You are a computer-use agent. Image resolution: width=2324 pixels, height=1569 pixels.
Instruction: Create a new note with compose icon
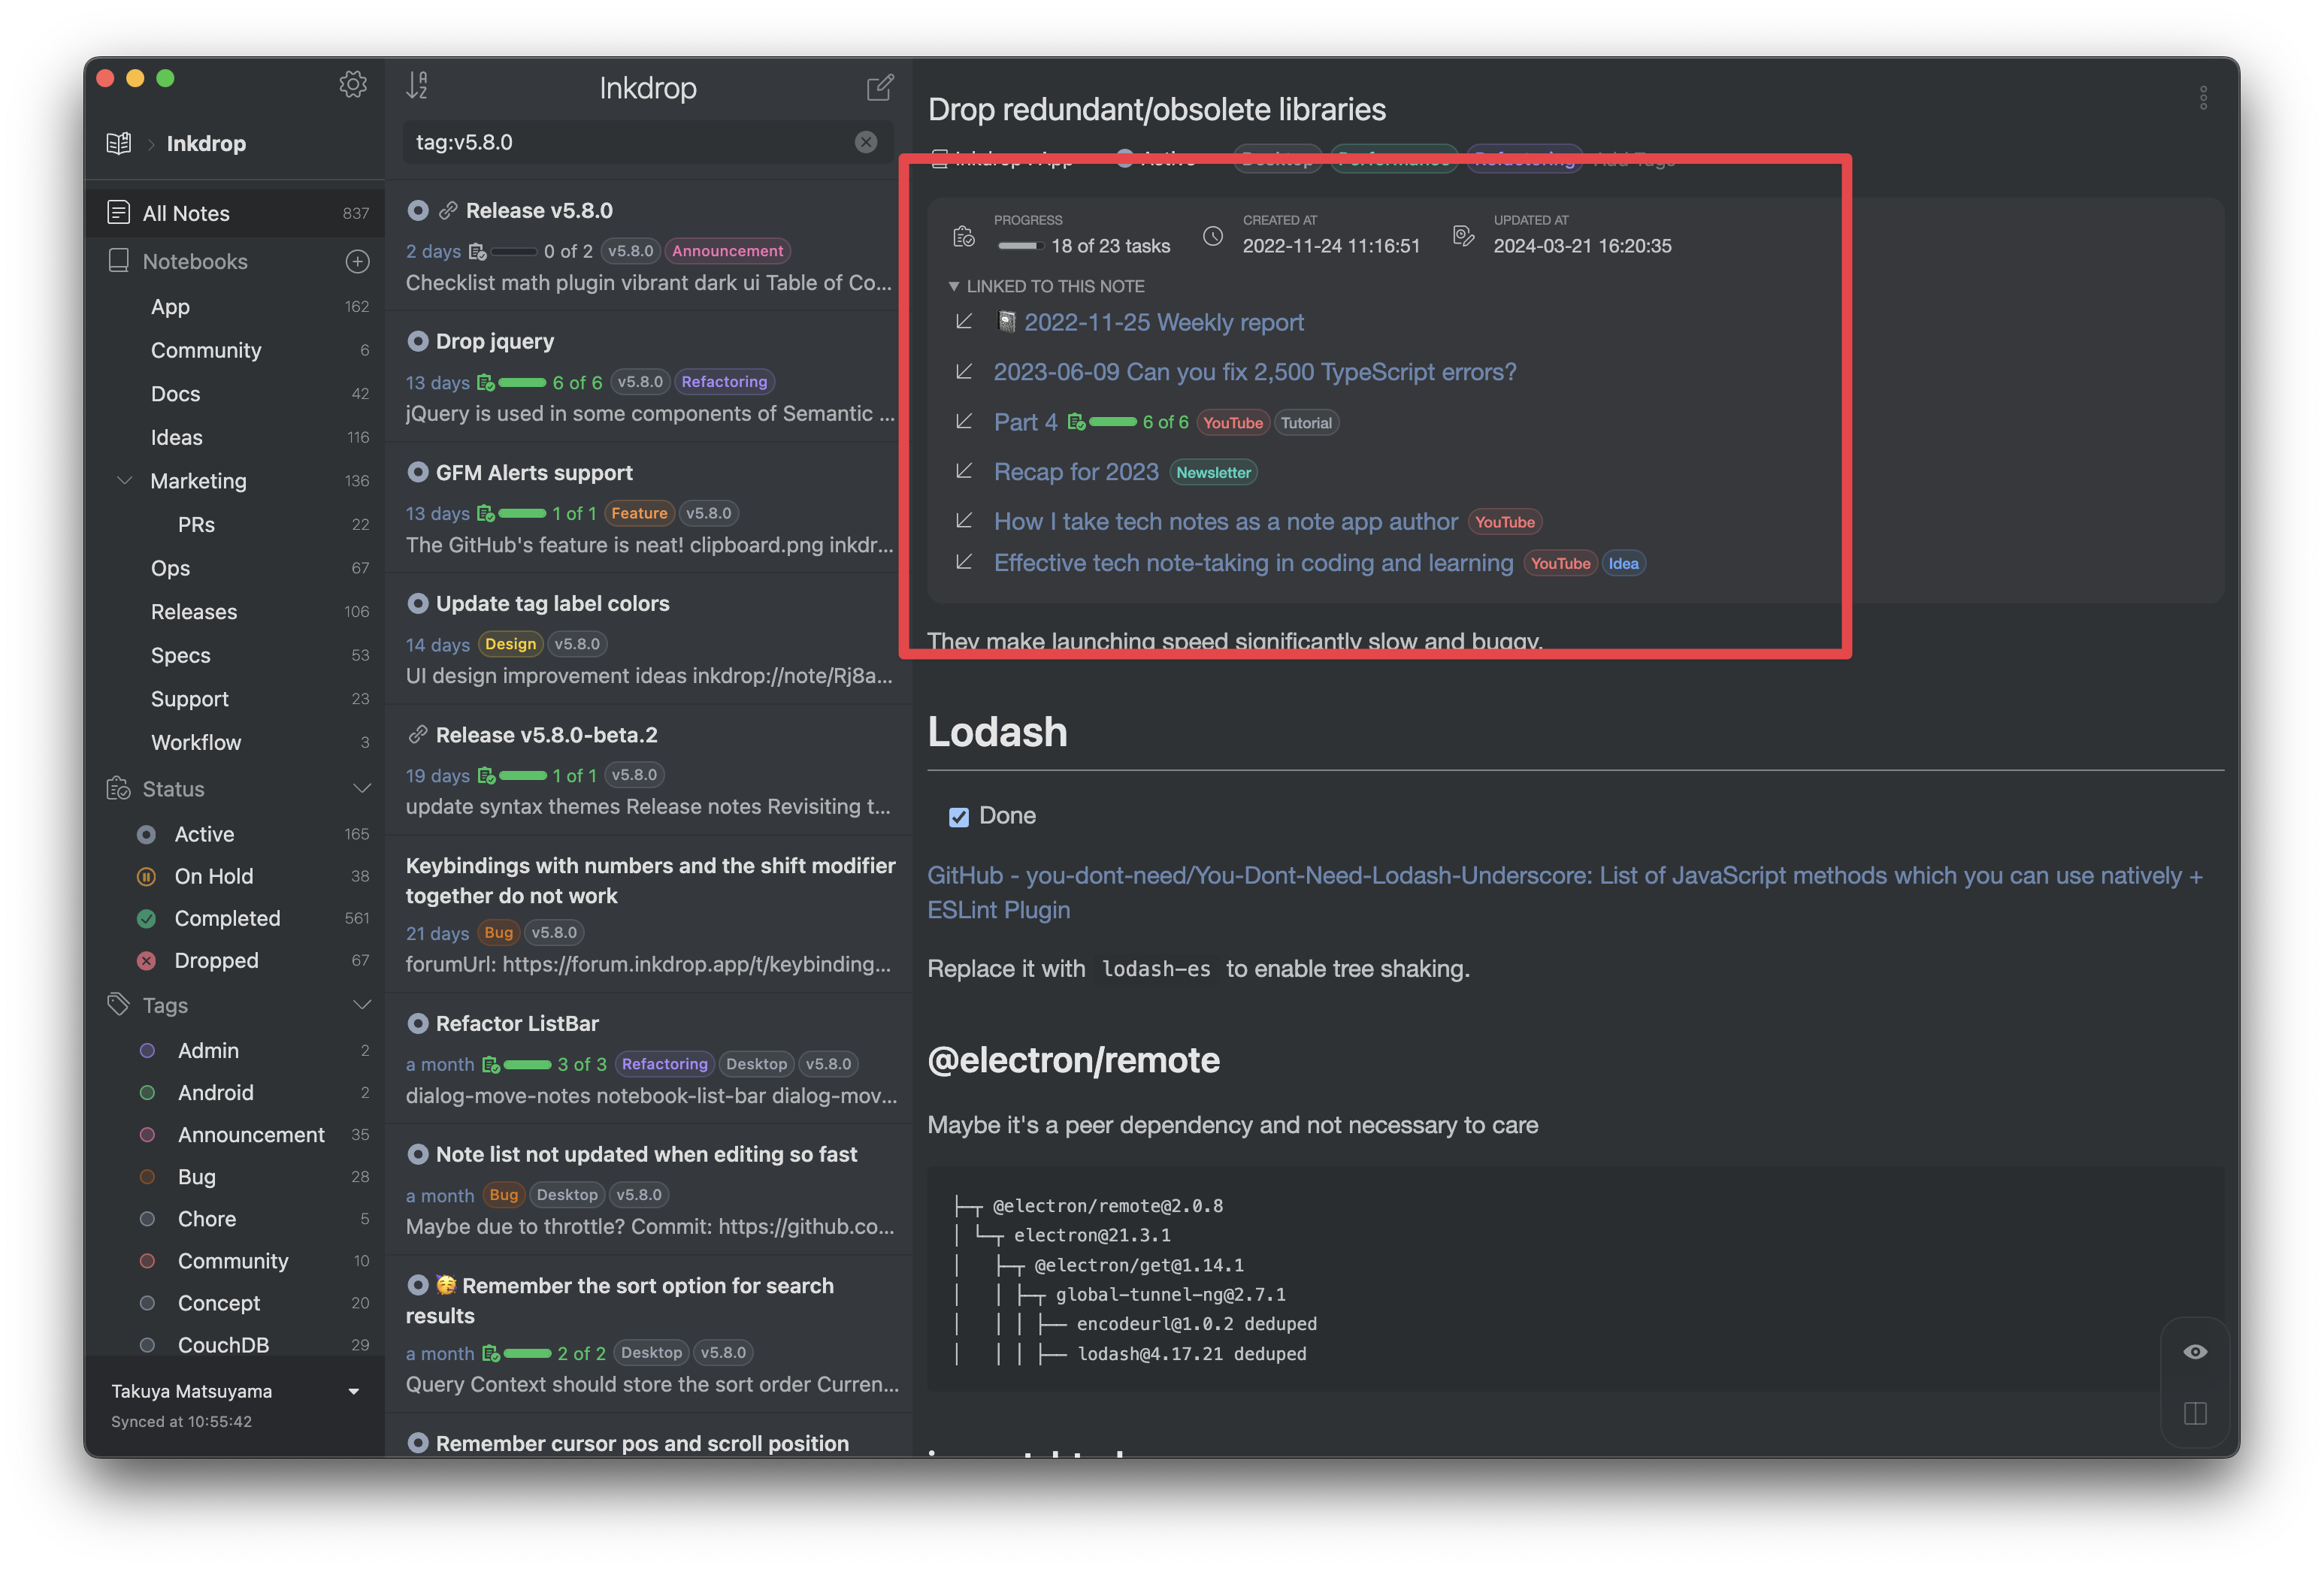point(879,88)
